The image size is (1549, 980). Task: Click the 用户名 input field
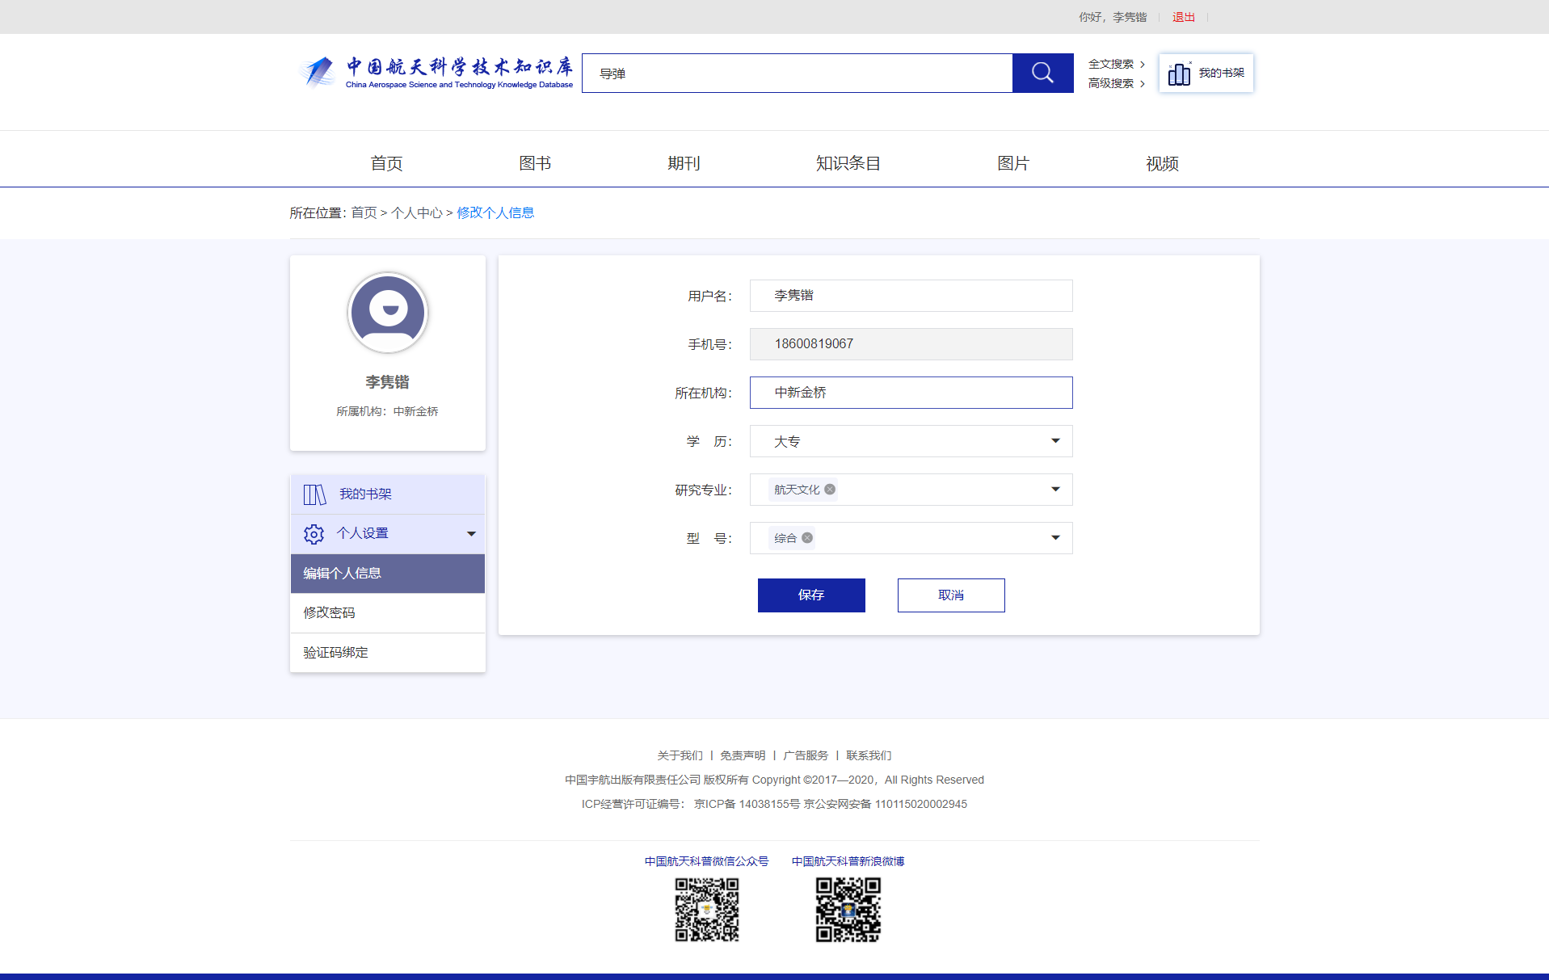911,296
